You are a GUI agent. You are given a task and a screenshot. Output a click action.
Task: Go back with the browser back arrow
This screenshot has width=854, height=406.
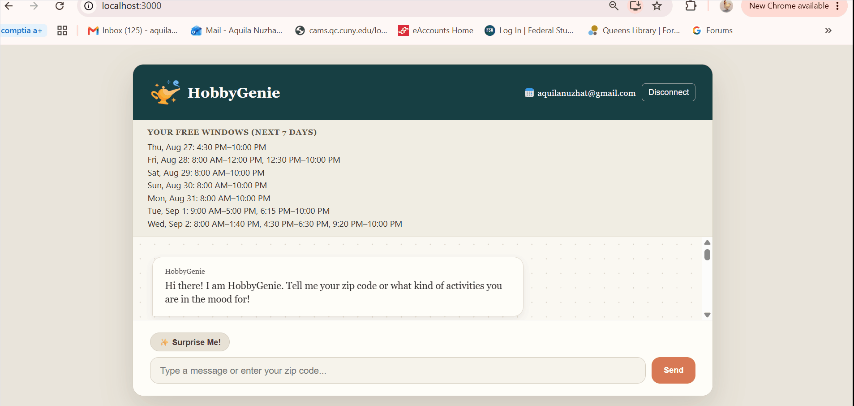(x=9, y=6)
